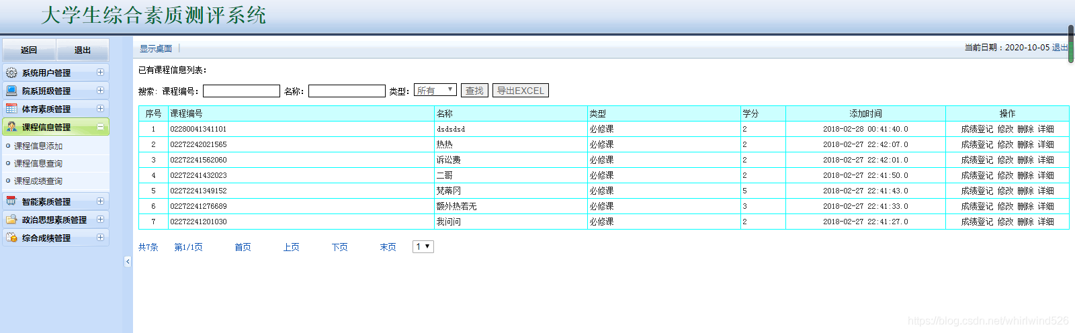Click the 院系班级管理 computer icon

(x=11, y=91)
